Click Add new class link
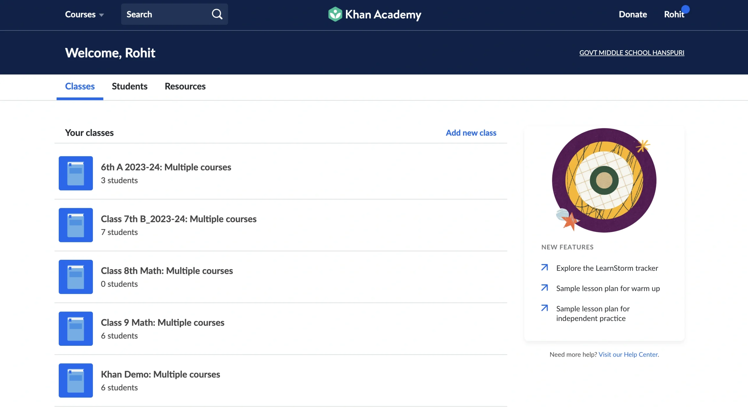 pyautogui.click(x=471, y=133)
